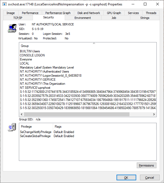164x183 pixels.
Task: Select the SeChangeNotifyPrivilege row
Action: [x=35, y=132]
